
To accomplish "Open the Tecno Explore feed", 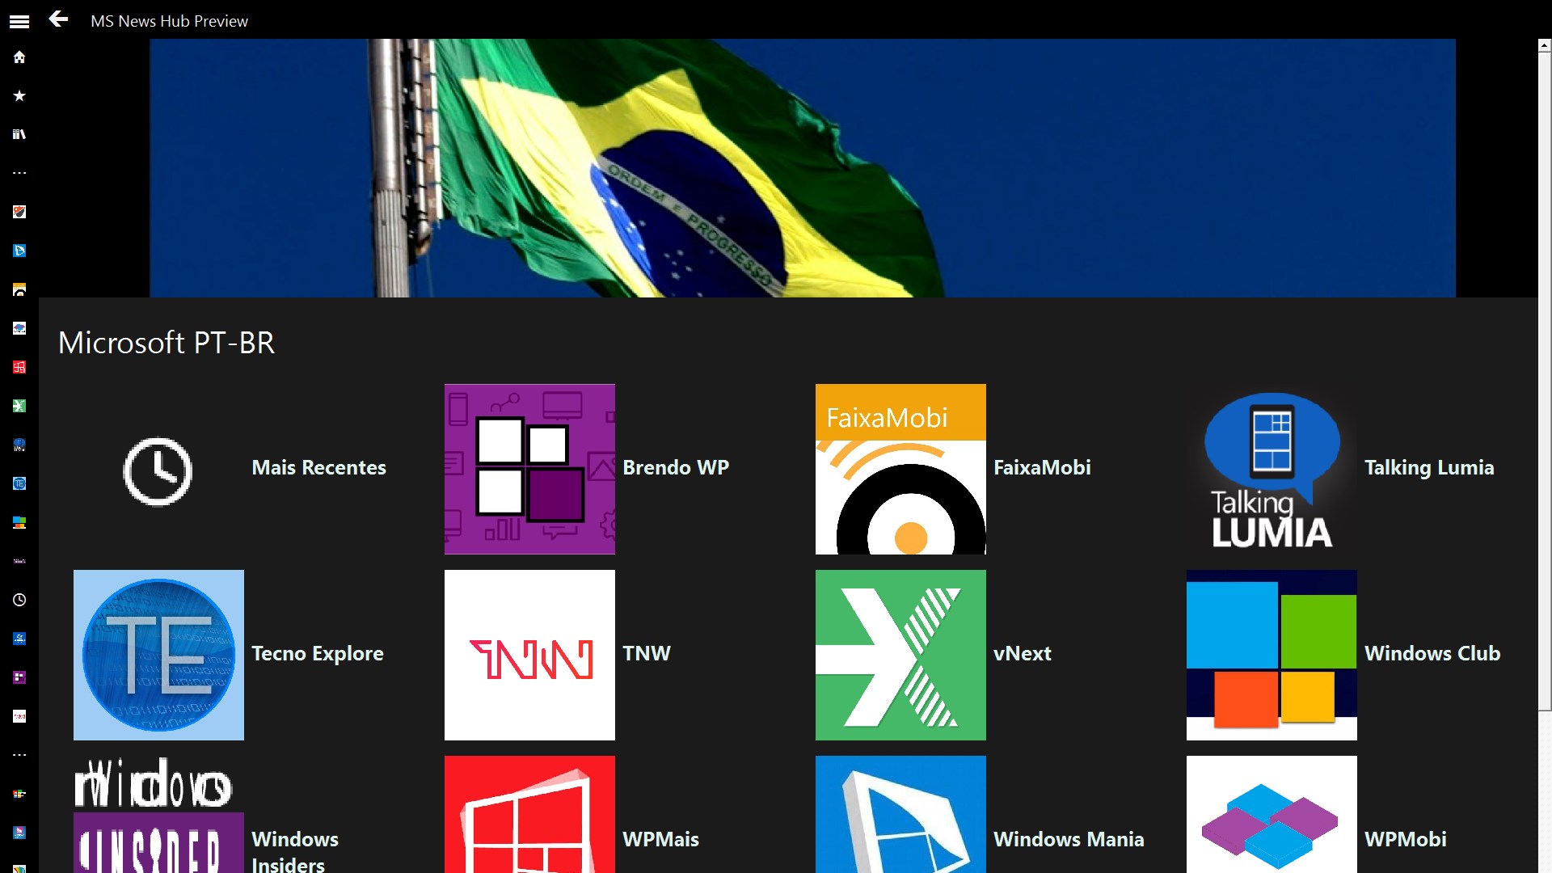I will 158,655.
